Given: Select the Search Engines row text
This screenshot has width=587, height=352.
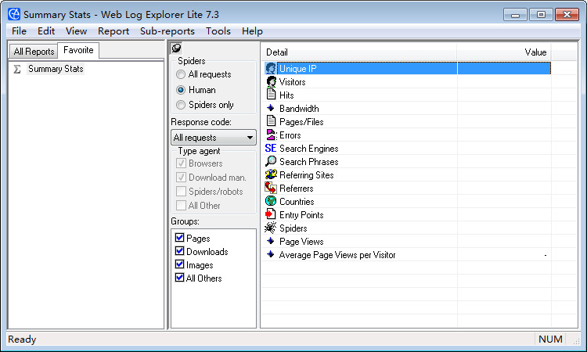Looking at the screenshot, I should 309,149.
